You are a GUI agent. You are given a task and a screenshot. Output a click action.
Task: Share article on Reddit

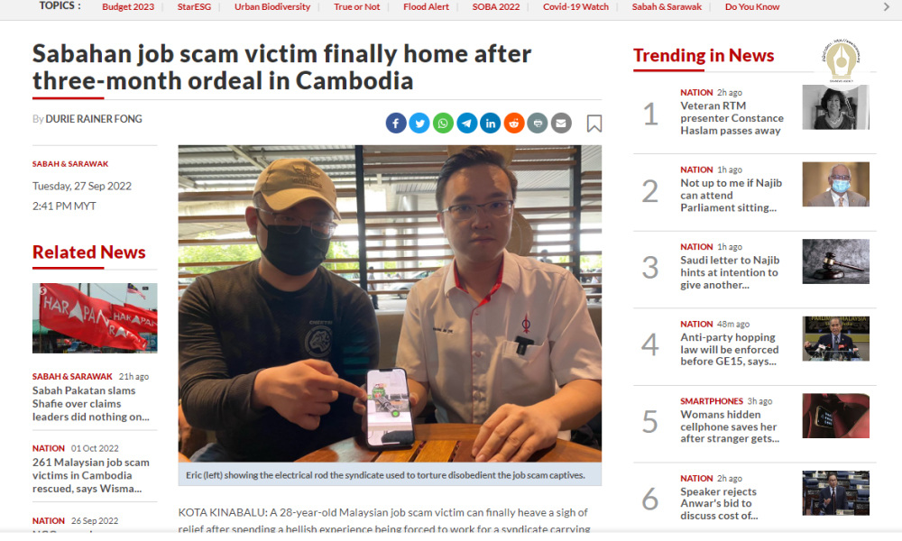pos(514,123)
